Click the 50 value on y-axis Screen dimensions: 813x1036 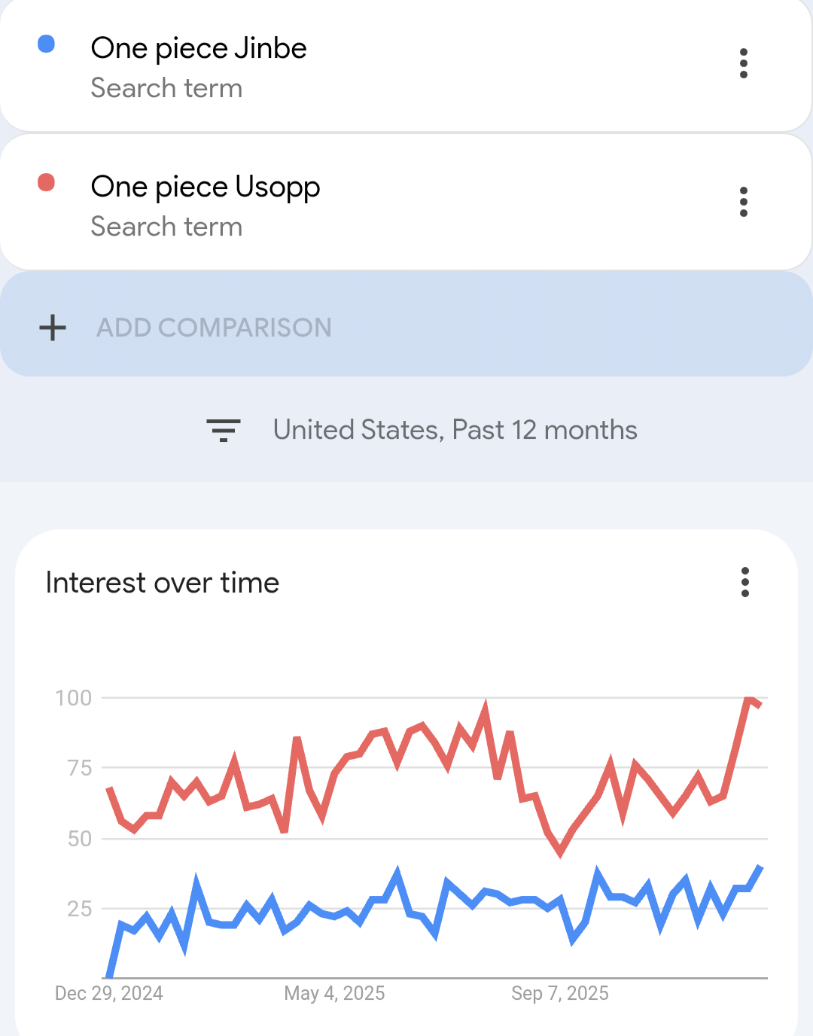[79, 839]
